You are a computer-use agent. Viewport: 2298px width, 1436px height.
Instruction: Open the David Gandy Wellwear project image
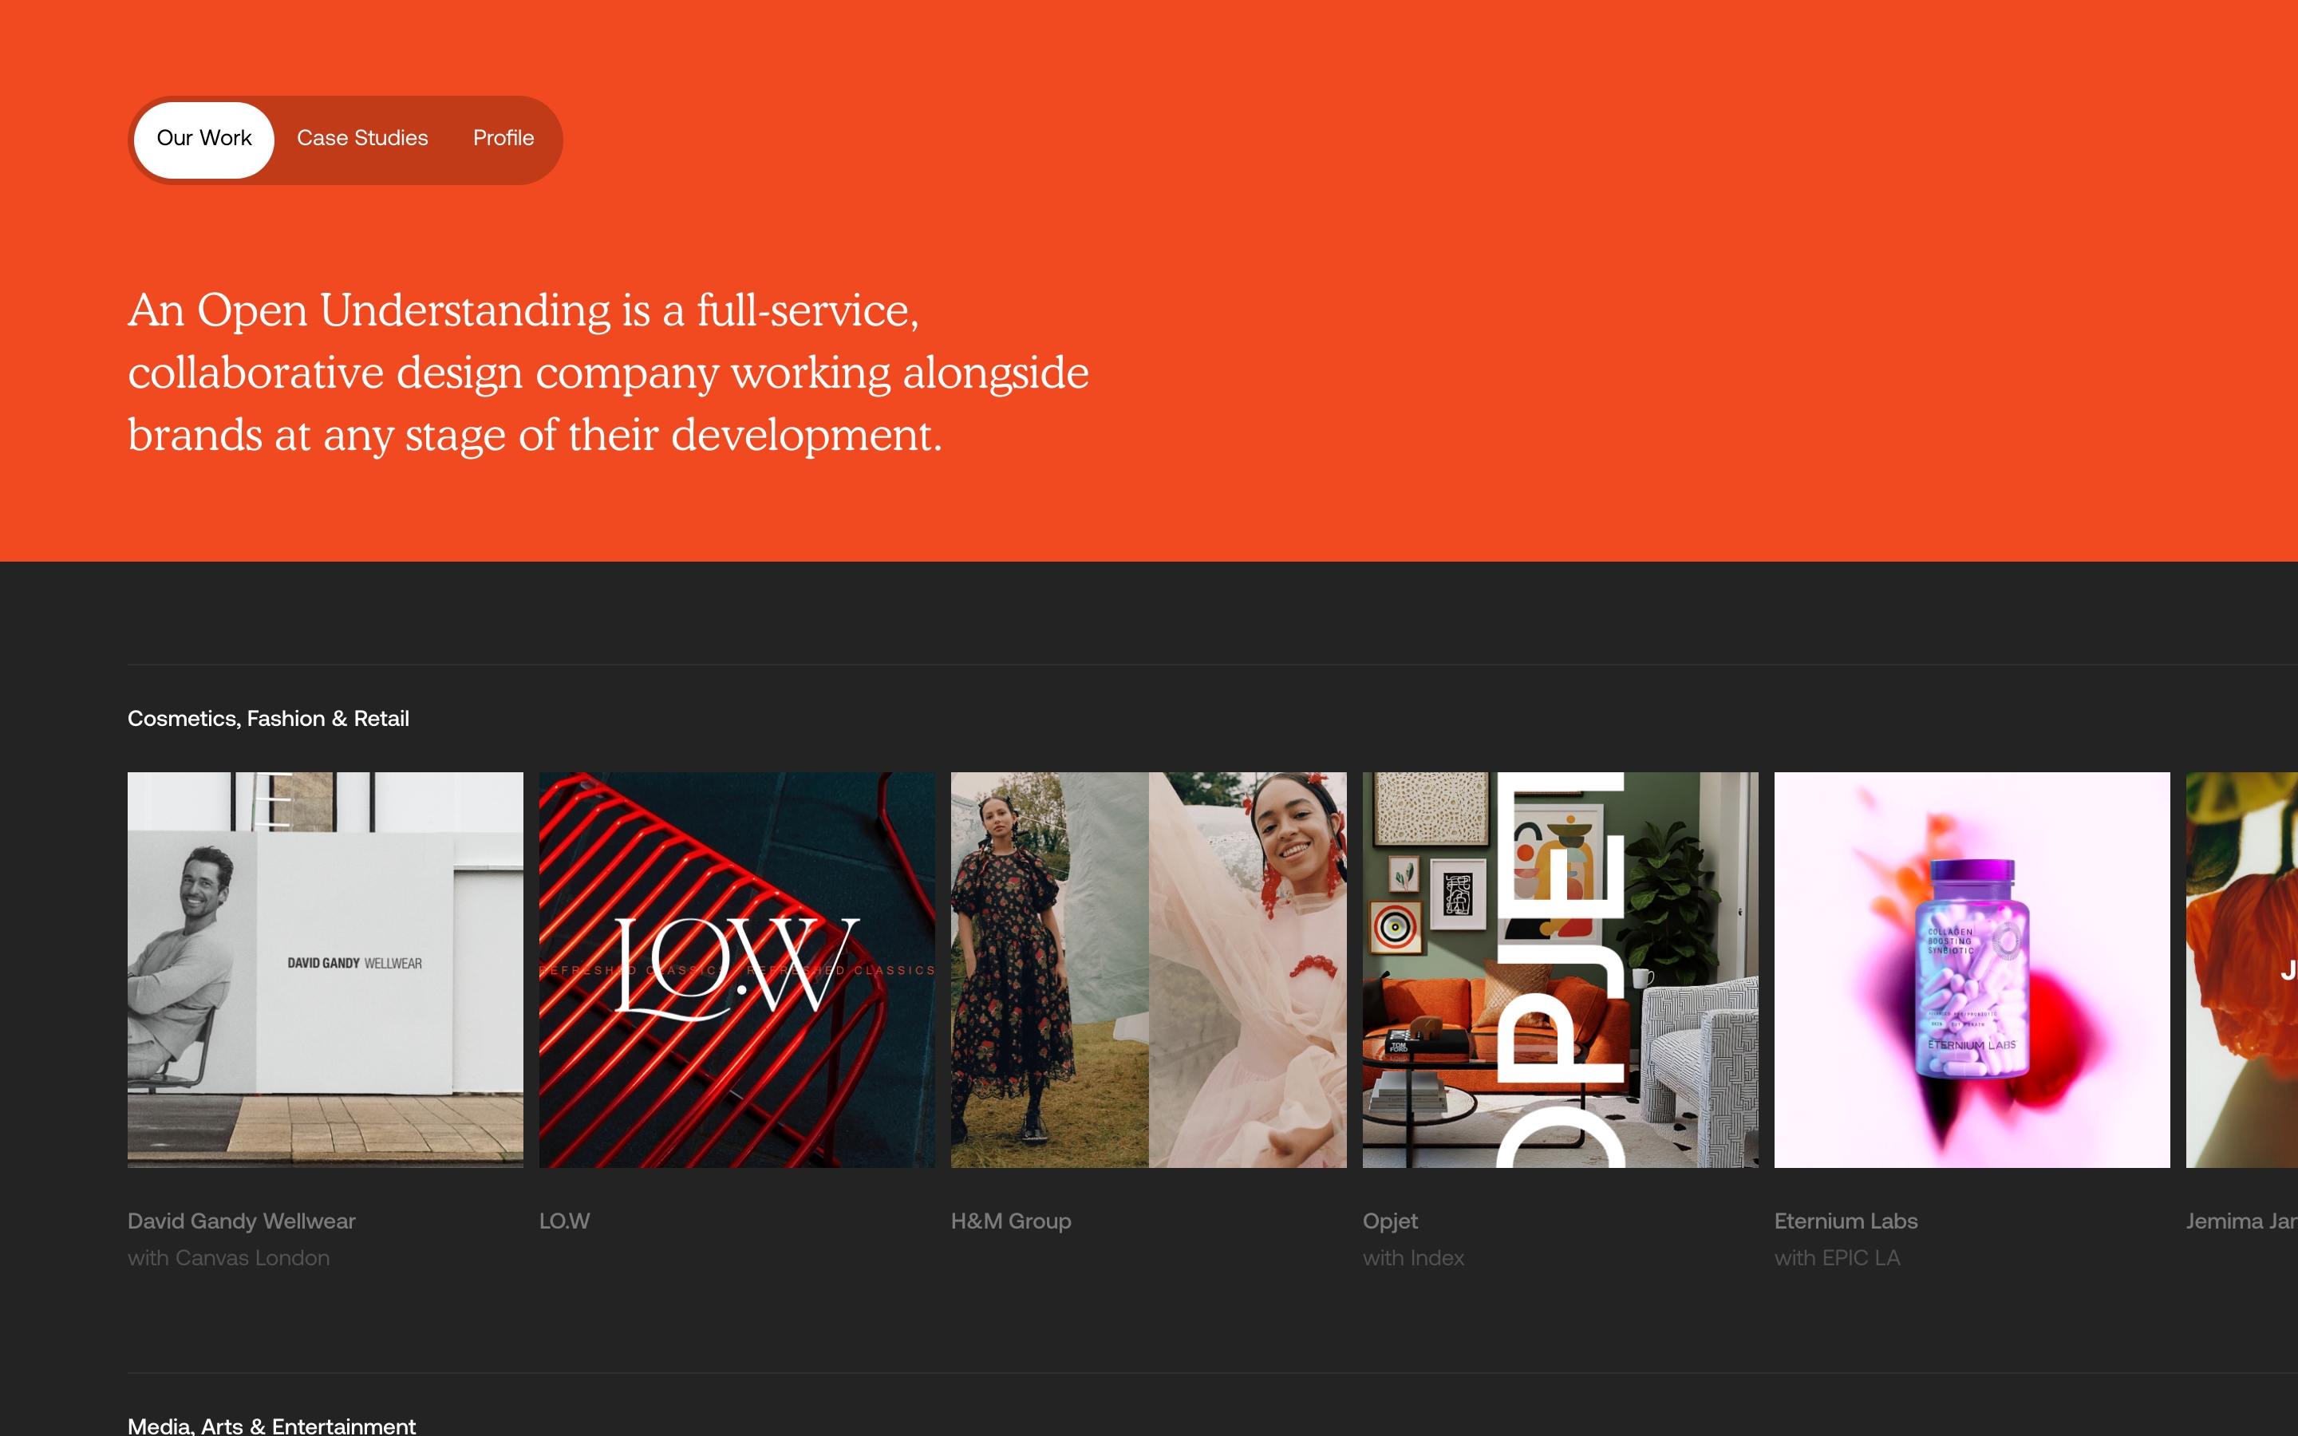[325, 969]
